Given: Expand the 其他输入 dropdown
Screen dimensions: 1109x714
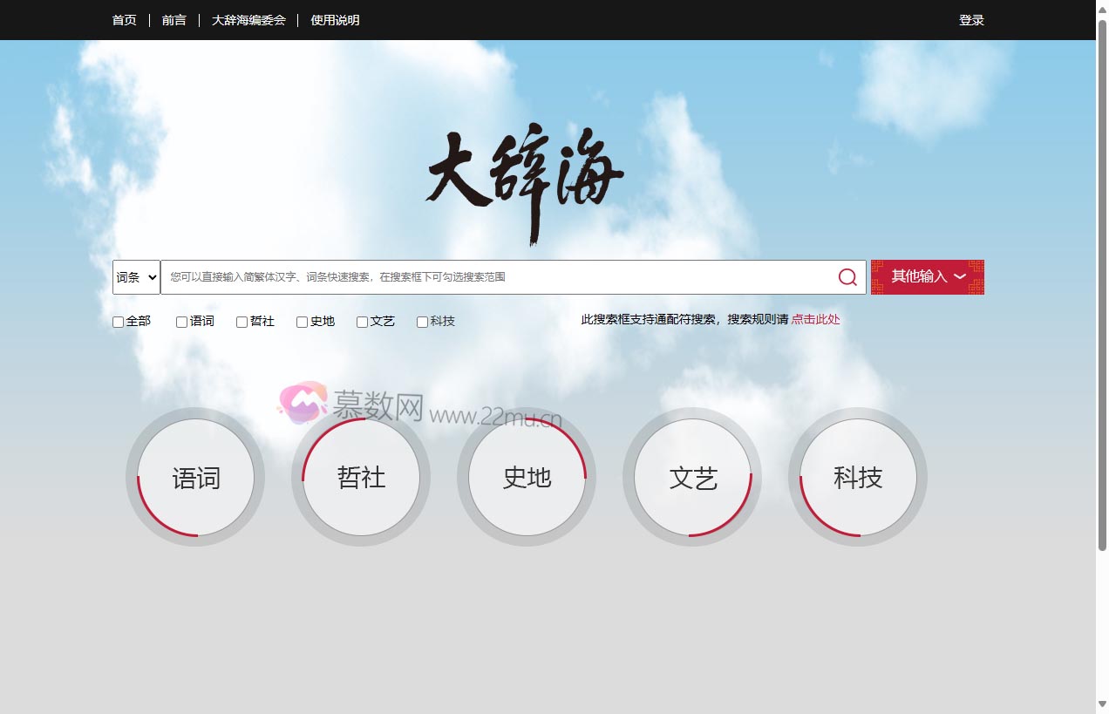Looking at the screenshot, I should point(927,276).
